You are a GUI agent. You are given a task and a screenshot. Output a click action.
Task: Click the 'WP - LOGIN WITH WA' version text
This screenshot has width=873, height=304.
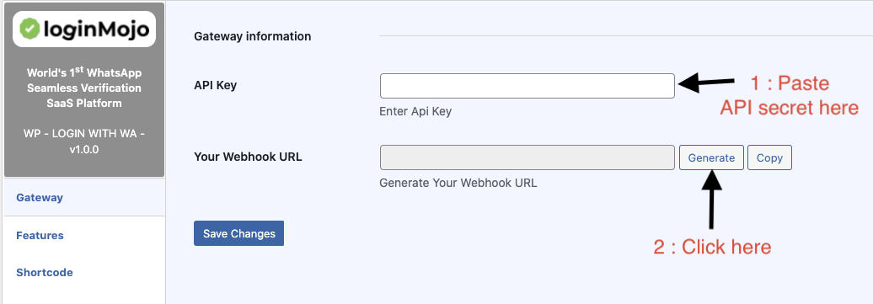pos(84,141)
